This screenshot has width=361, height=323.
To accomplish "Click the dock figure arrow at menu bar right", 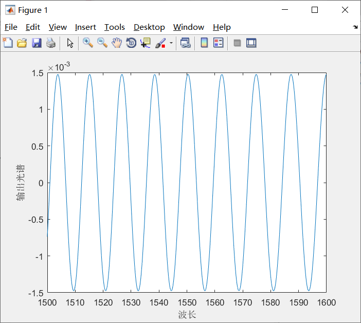I will click(x=355, y=27).
